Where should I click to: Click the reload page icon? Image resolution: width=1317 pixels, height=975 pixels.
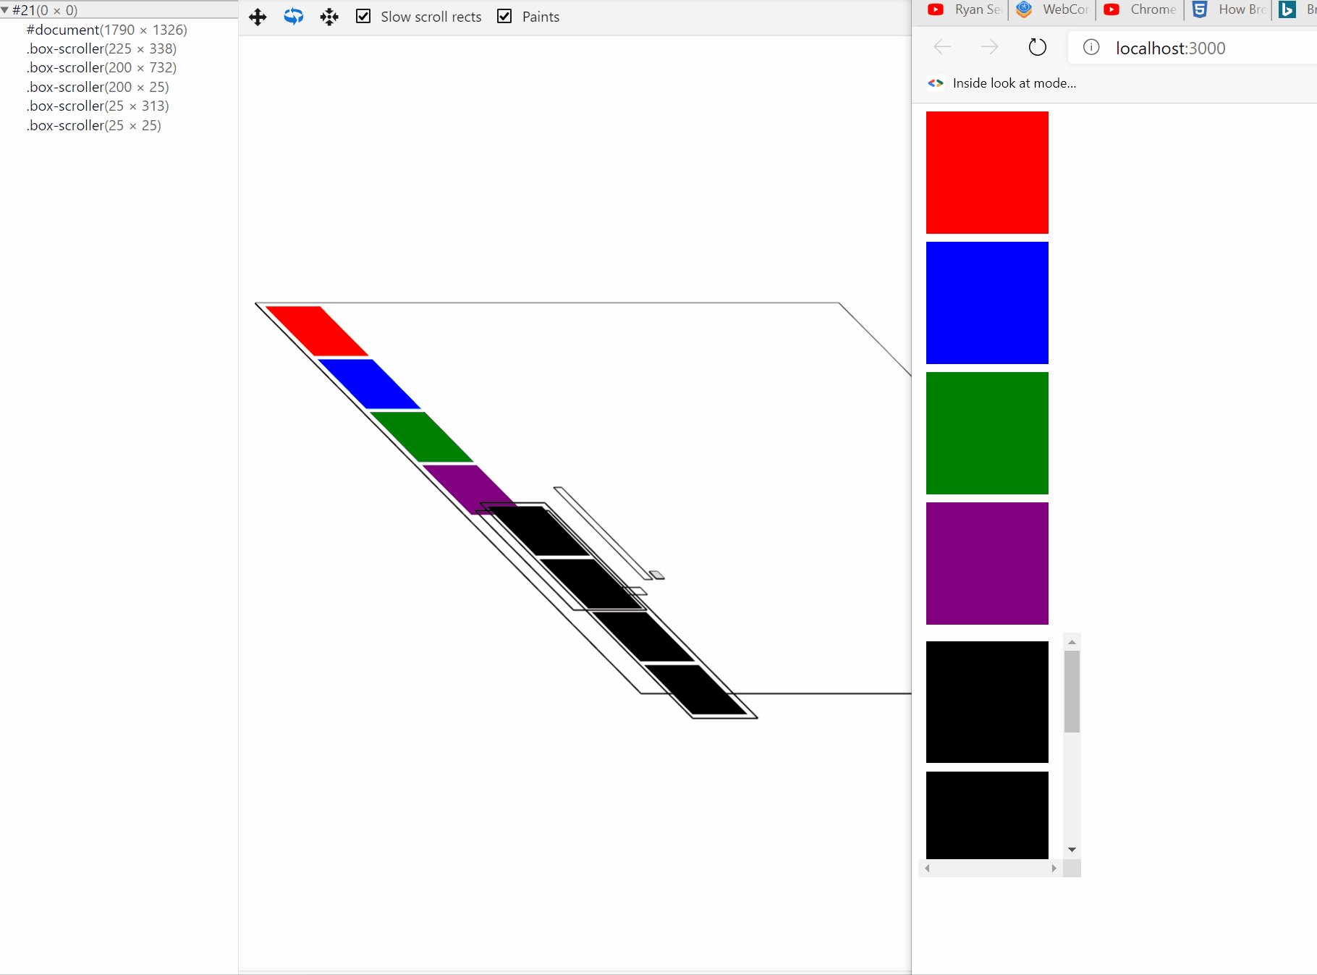point(1038,47)
